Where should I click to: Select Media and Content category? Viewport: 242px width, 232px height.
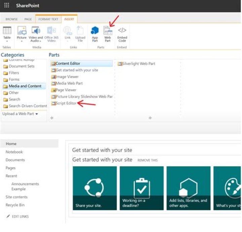pos(24,86)
